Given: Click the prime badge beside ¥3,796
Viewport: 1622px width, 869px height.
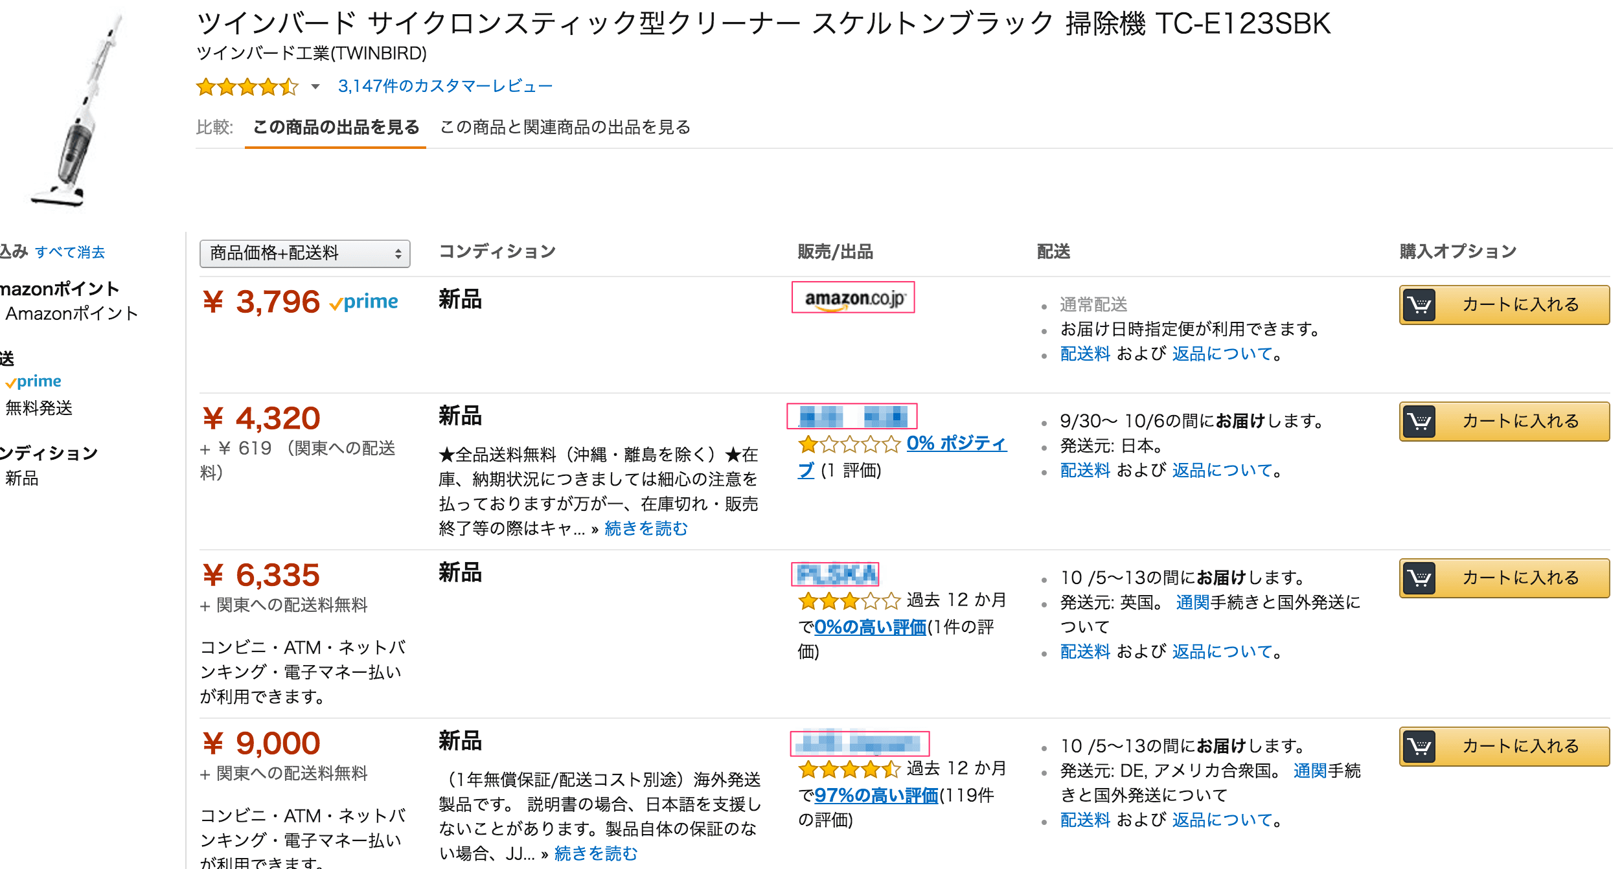Looking at the screenshot, I should [364, 302].
